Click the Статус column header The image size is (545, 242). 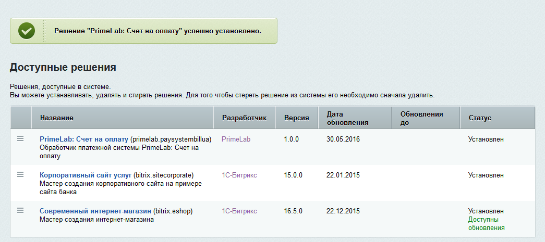pos(480,118)
